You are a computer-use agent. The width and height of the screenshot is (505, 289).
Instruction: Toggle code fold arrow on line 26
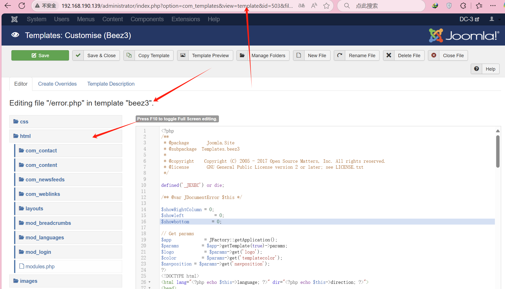pyautogui.click(x=150, y=282)
